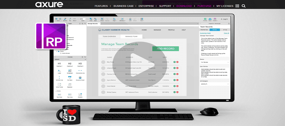Select the Paragraph widget
285x126 pixels.
pyautogui.click(x=70, y=72)
